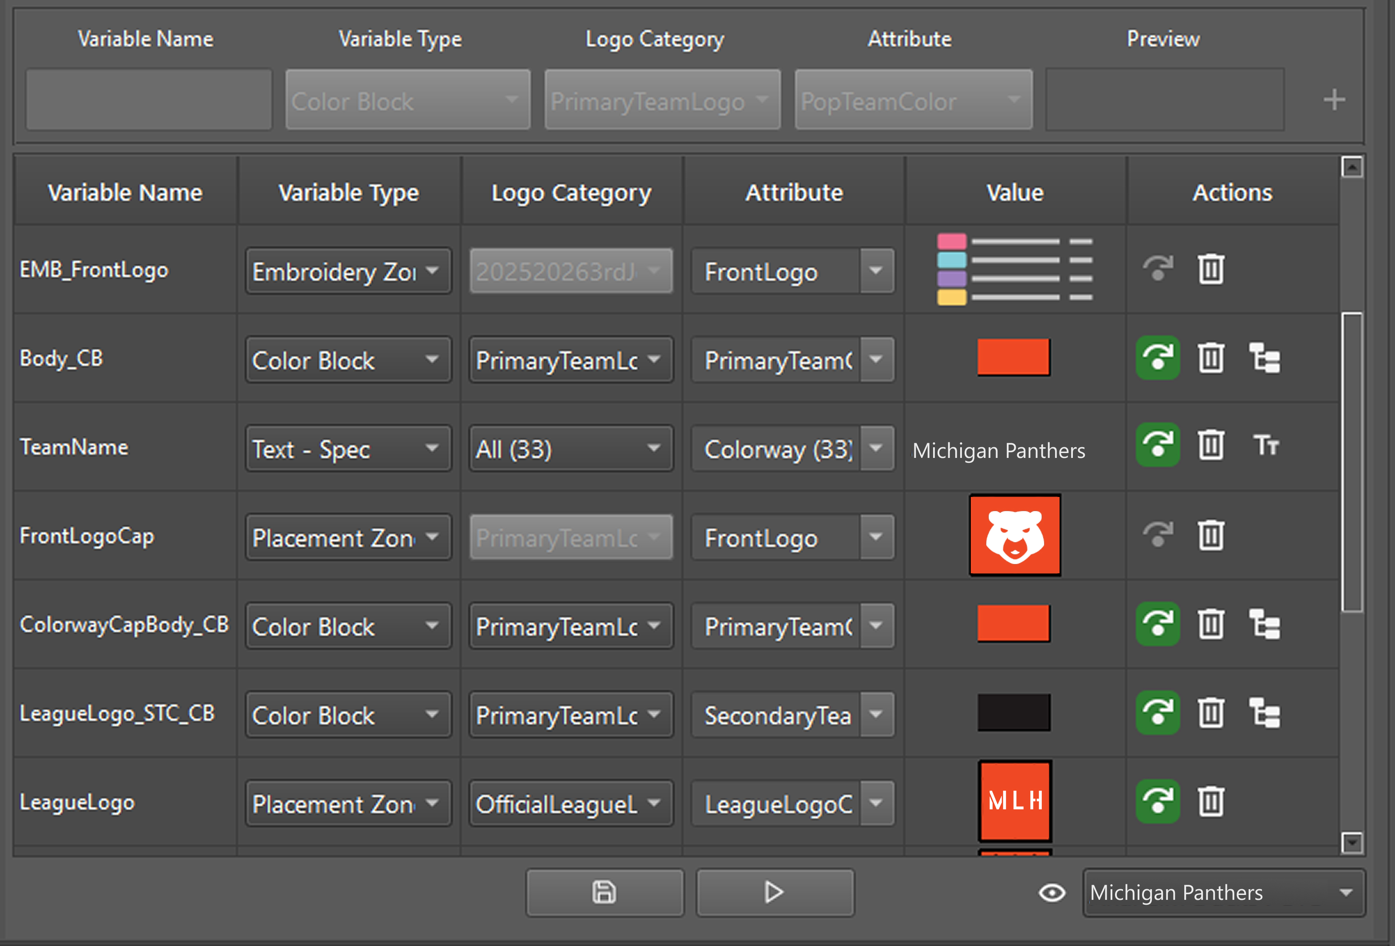Open hierarchy icon for ColorwayCapBody_CB row

coord(1265,624)
